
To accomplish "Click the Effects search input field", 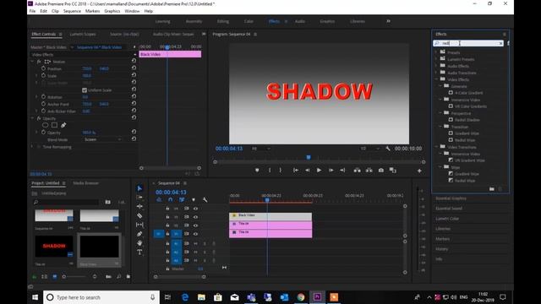I will pos(468,43).
